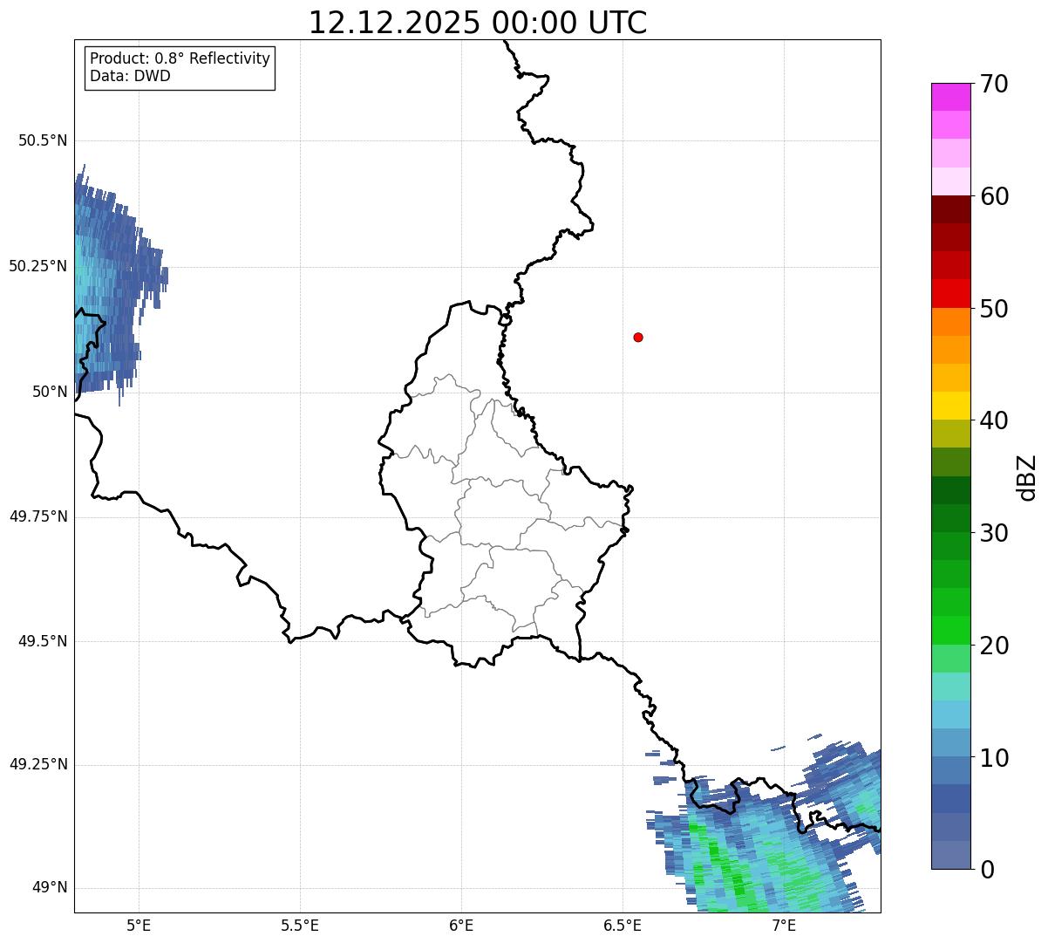Click the 6°E longitude label

tap(461, 925)
